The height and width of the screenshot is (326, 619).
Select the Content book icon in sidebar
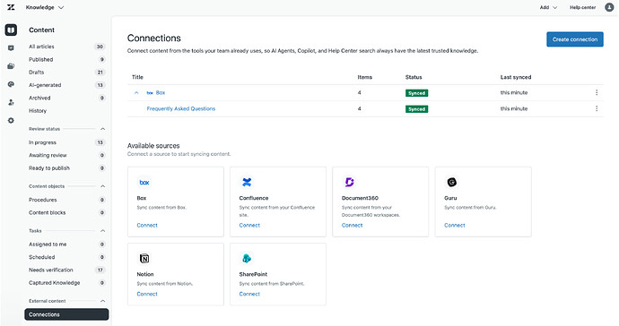coord(11,30)
